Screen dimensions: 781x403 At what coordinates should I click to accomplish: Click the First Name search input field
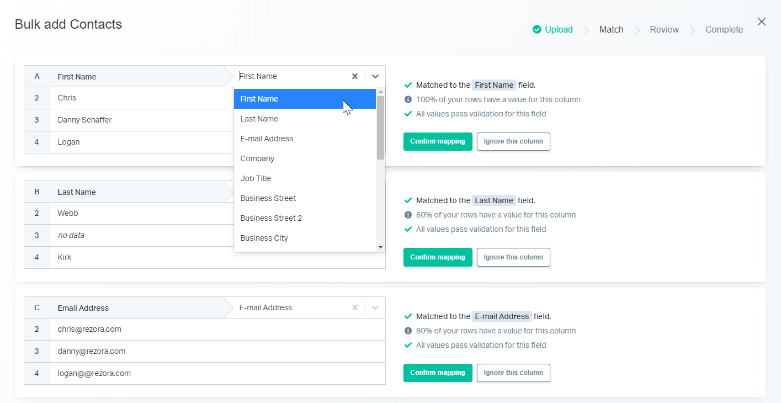pos(293,76)
